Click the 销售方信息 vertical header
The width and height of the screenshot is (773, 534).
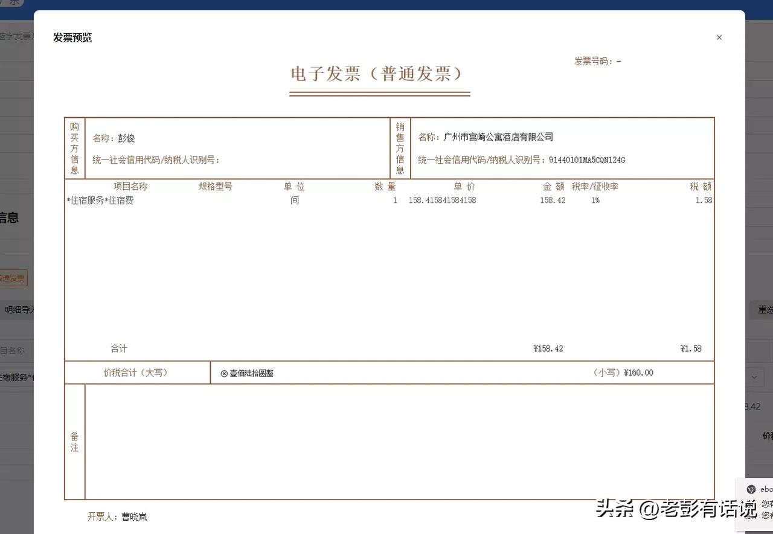(400, 148)
